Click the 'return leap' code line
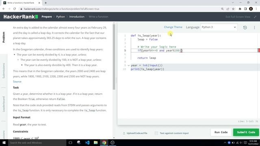 147,58
